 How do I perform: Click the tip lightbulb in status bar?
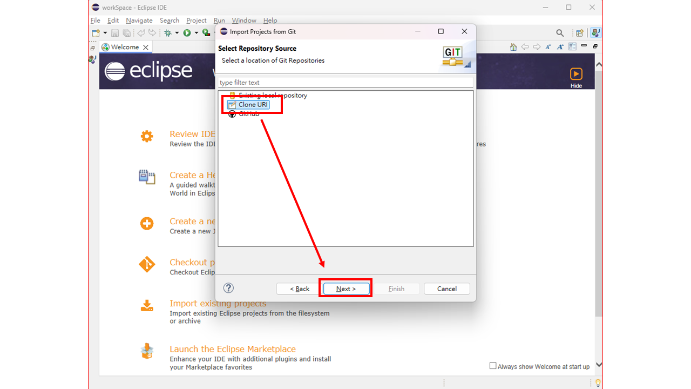(597, 383)
